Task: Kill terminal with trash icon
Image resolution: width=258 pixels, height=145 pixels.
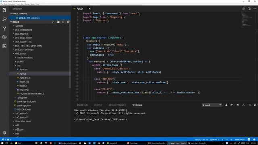Action: point(237,105)
